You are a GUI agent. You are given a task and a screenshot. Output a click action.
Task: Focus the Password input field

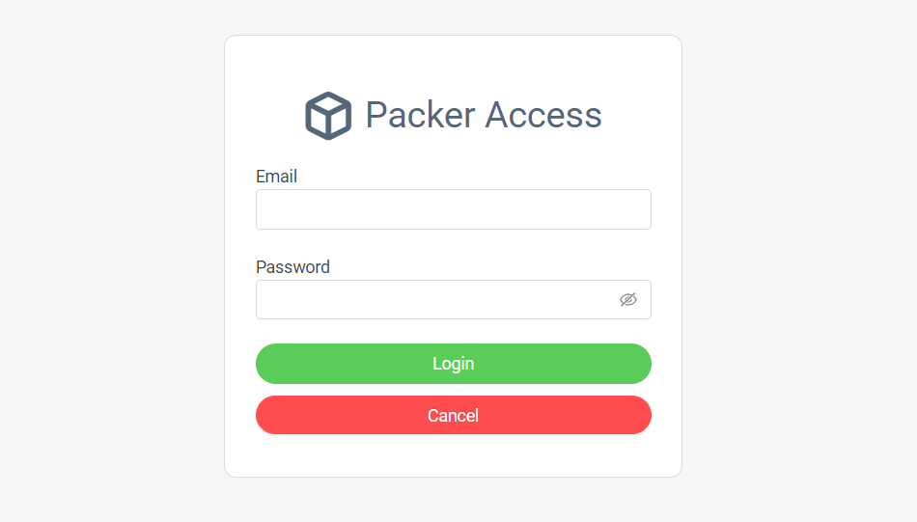tap(434, 300)
